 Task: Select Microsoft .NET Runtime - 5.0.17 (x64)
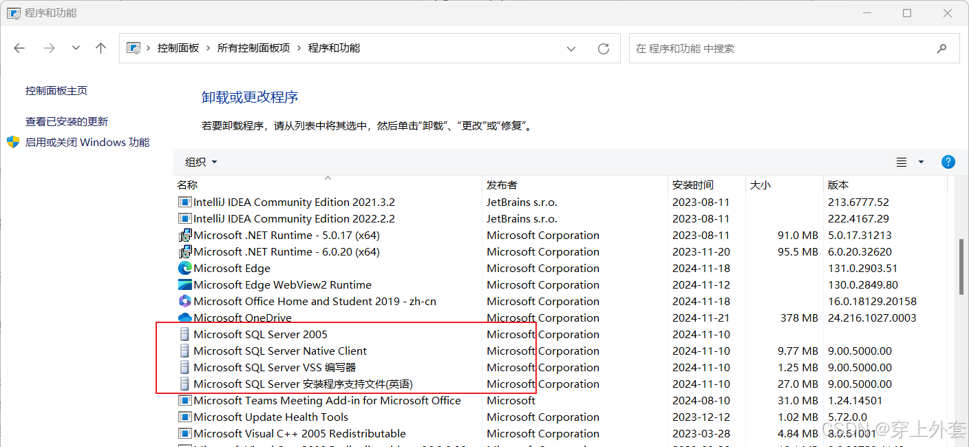pos(286,236)
